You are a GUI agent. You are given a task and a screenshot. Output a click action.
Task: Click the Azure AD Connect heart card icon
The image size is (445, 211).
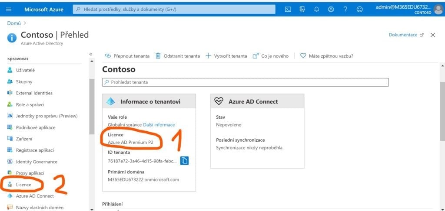click(219, 101)
